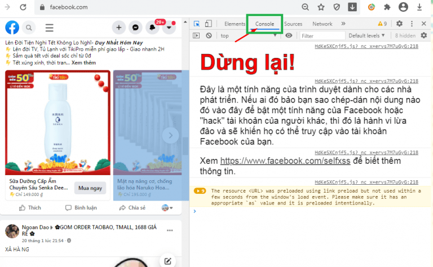Share the post with Chia sẻ
This screenshot has width=433, height=267.
pos(132,208)
